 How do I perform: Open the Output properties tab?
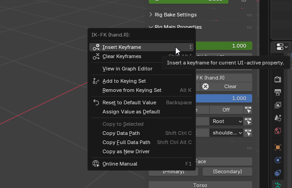[x=277, y=92]
